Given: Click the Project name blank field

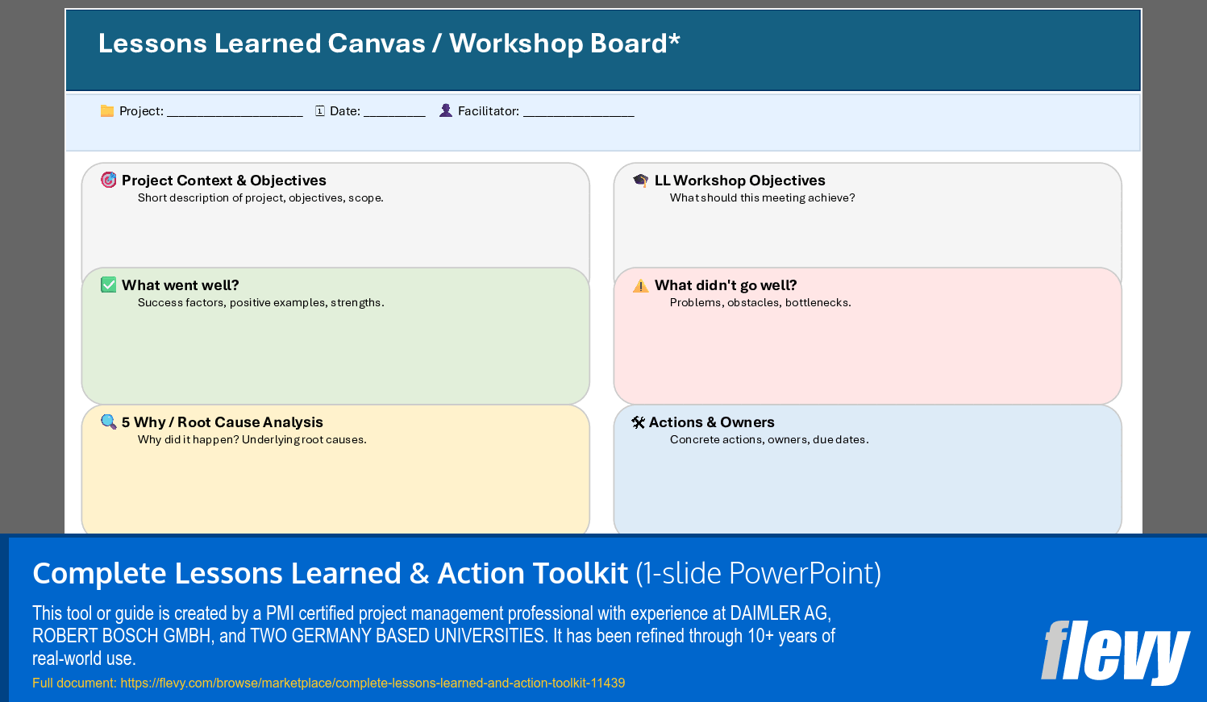Looking at the screenshot, I should click(235, 112).
